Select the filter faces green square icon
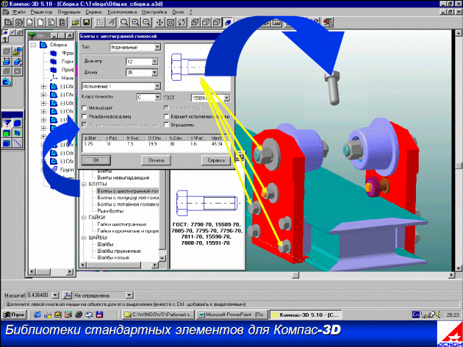463x347 pixels. pyautogui.click(x=7, y=133)
